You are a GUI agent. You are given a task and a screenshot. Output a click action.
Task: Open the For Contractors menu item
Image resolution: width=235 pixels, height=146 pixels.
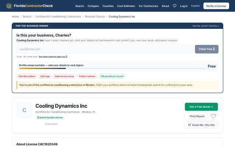[x=148, y=6]
